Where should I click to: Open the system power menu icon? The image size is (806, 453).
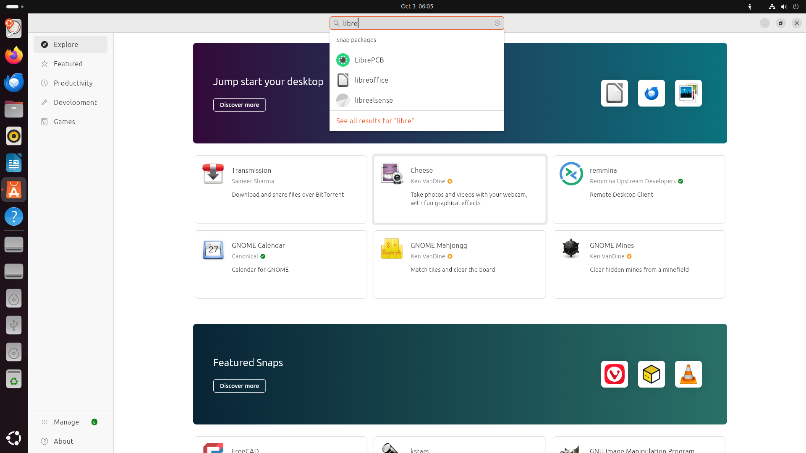[x=796, y=6]
